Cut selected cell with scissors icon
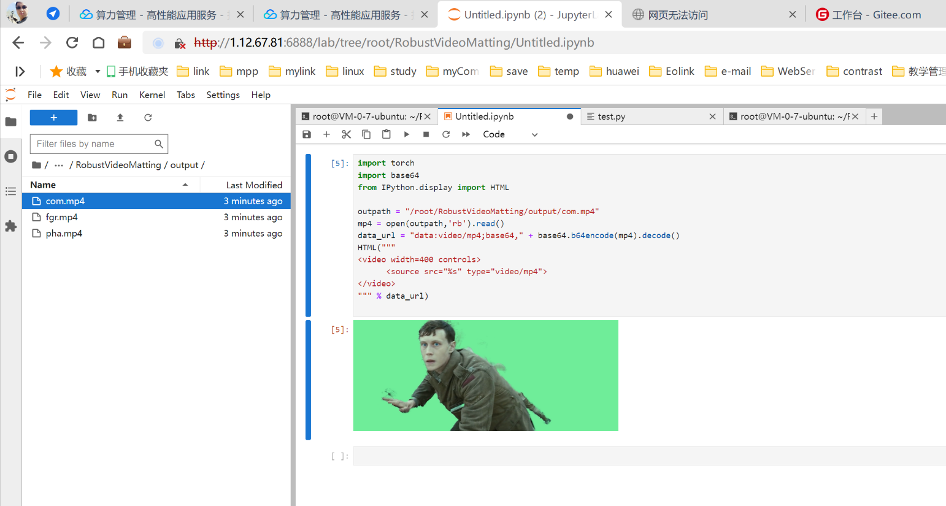 [347, 134]
